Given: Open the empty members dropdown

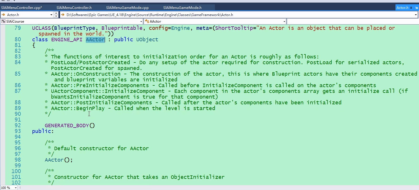Looking at the screenshot, I should click(353, 21).
